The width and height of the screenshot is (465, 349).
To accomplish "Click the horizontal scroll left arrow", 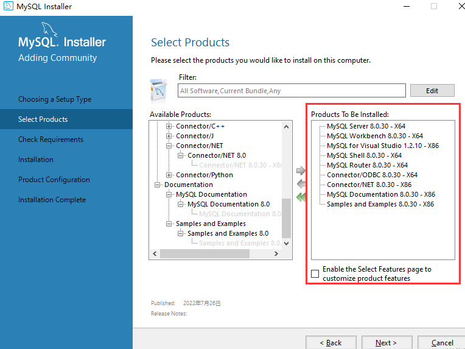I will (155, 253).
